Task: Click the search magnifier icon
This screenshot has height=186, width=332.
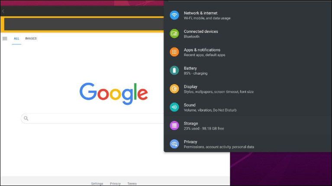Action: 26,118
